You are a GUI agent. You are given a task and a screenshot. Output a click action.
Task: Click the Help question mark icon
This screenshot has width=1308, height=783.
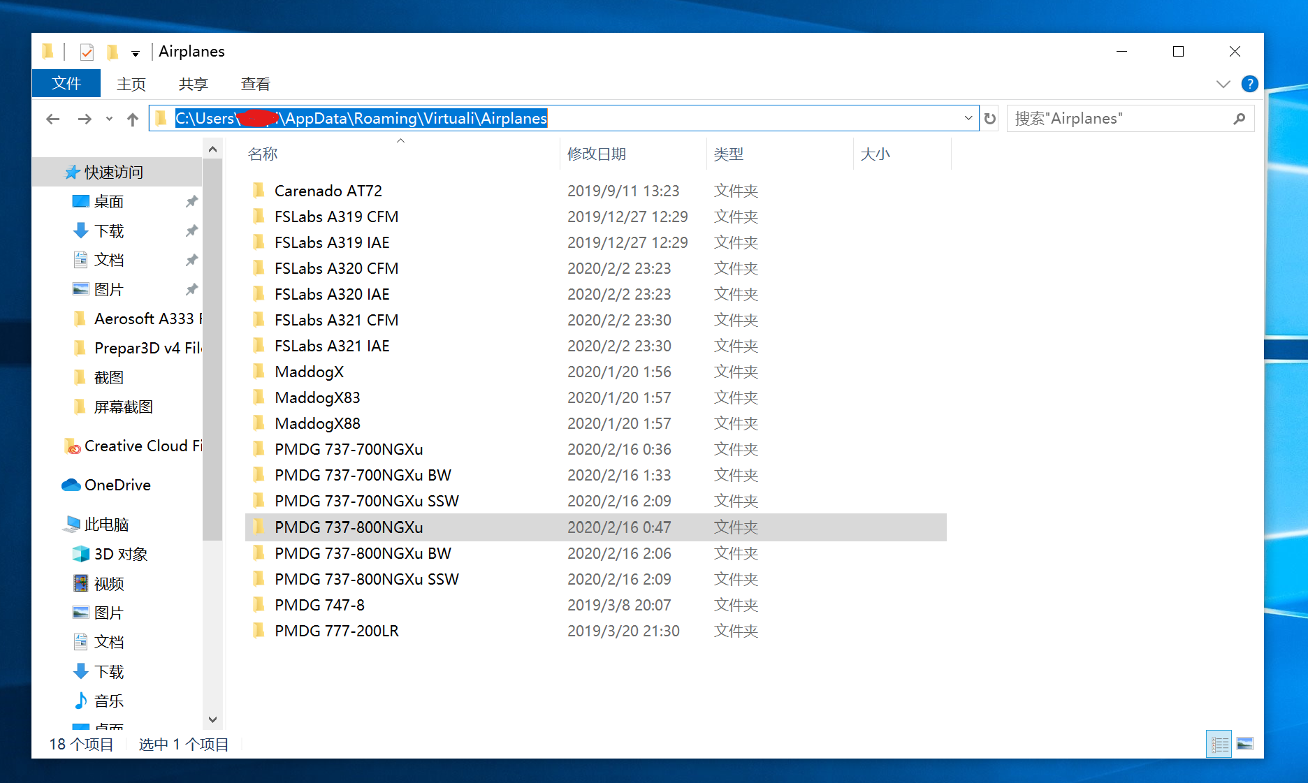pyautogui.click(x=1250, y=84)
